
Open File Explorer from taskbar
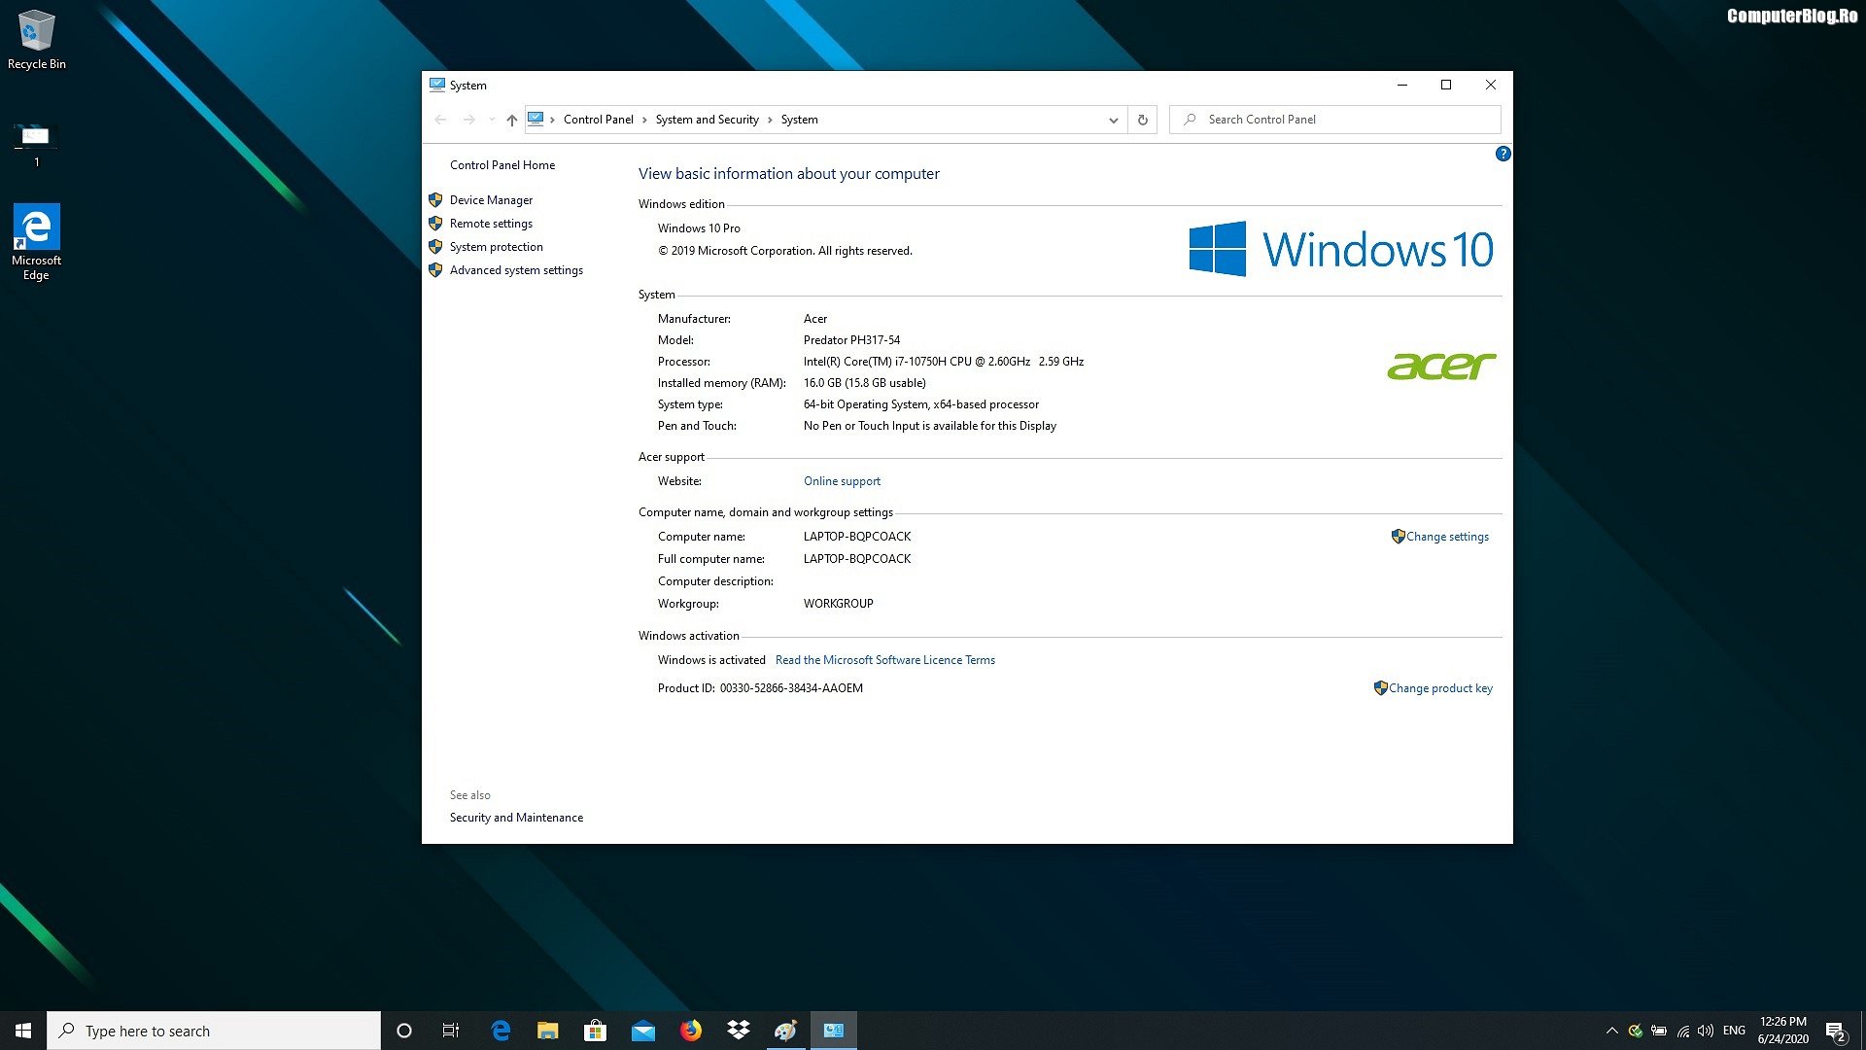click(547, 1031)
